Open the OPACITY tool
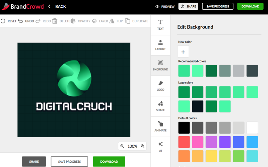 point(80,21)
